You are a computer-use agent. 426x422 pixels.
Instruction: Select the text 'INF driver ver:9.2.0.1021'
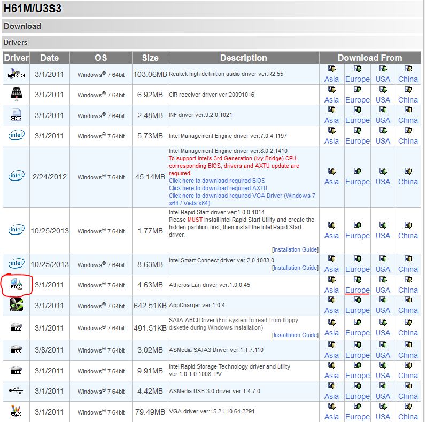click(200, 115)
